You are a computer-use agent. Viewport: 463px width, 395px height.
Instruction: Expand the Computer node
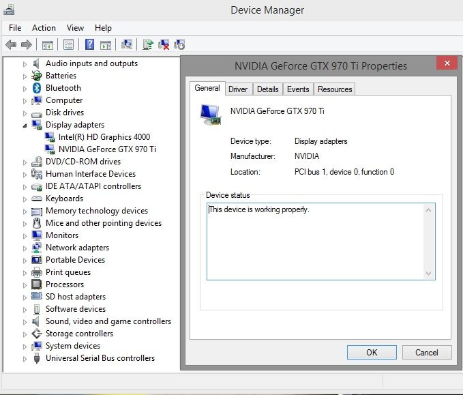point(25,101)
